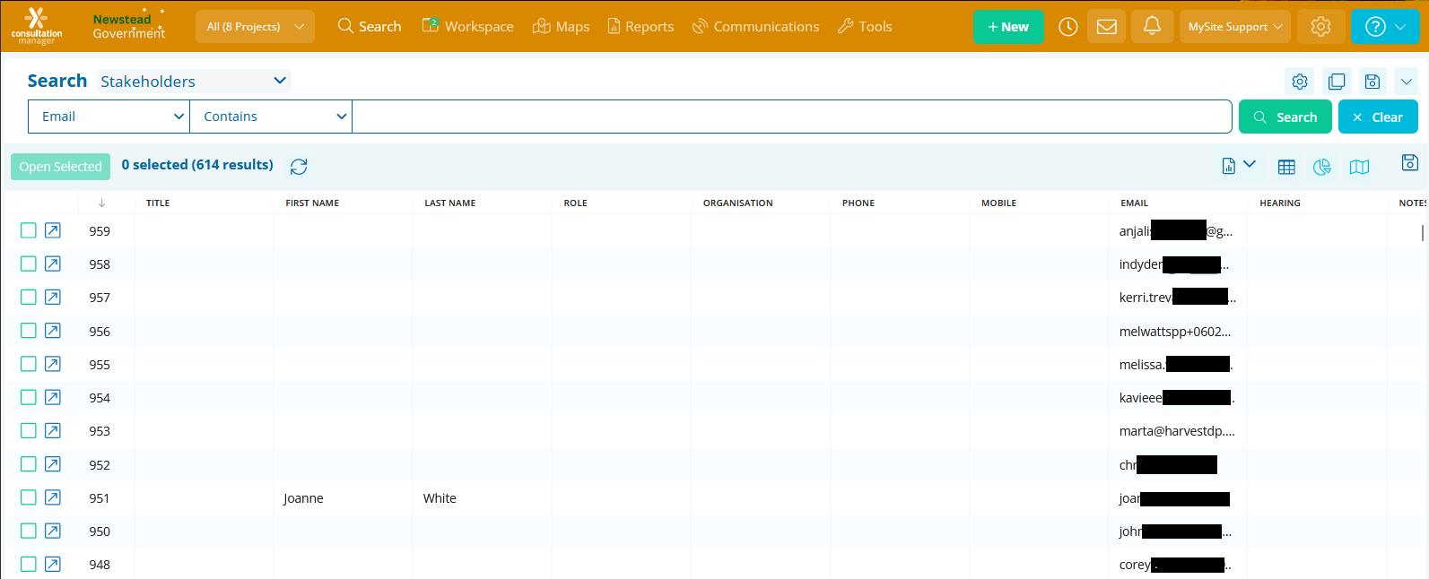1429x579 pixels.
Task: Refresh the search results
Action: coord(299,167)
